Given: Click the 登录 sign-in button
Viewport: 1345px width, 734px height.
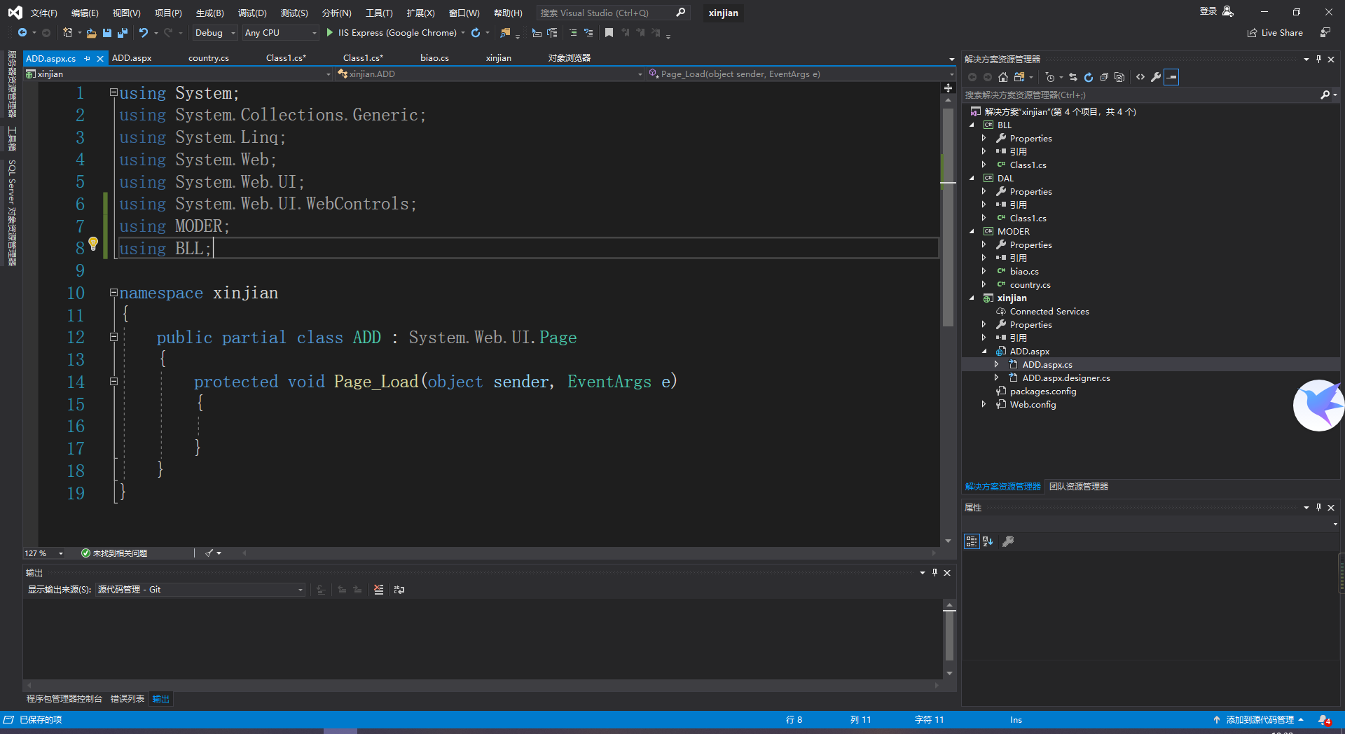Looking at the screenshot, I should pos(1217,12).
